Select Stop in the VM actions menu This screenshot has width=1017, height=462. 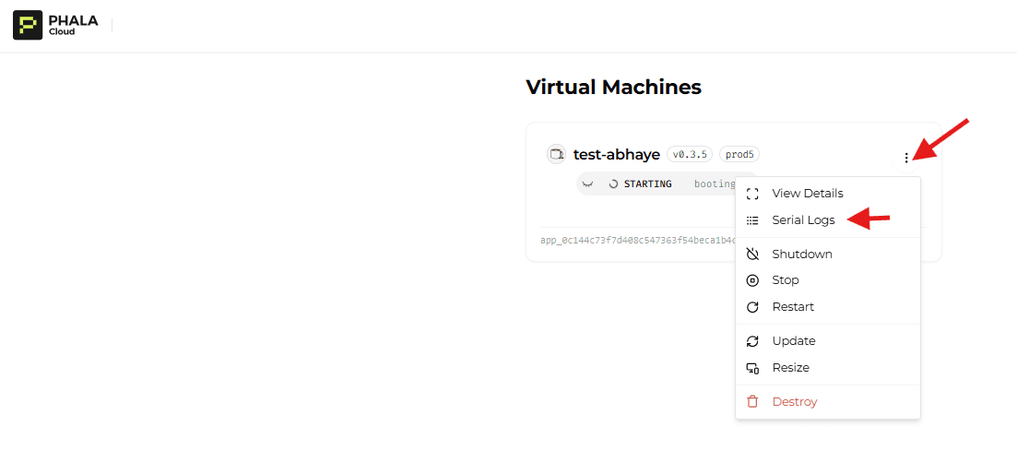click(x=785, y=280)
